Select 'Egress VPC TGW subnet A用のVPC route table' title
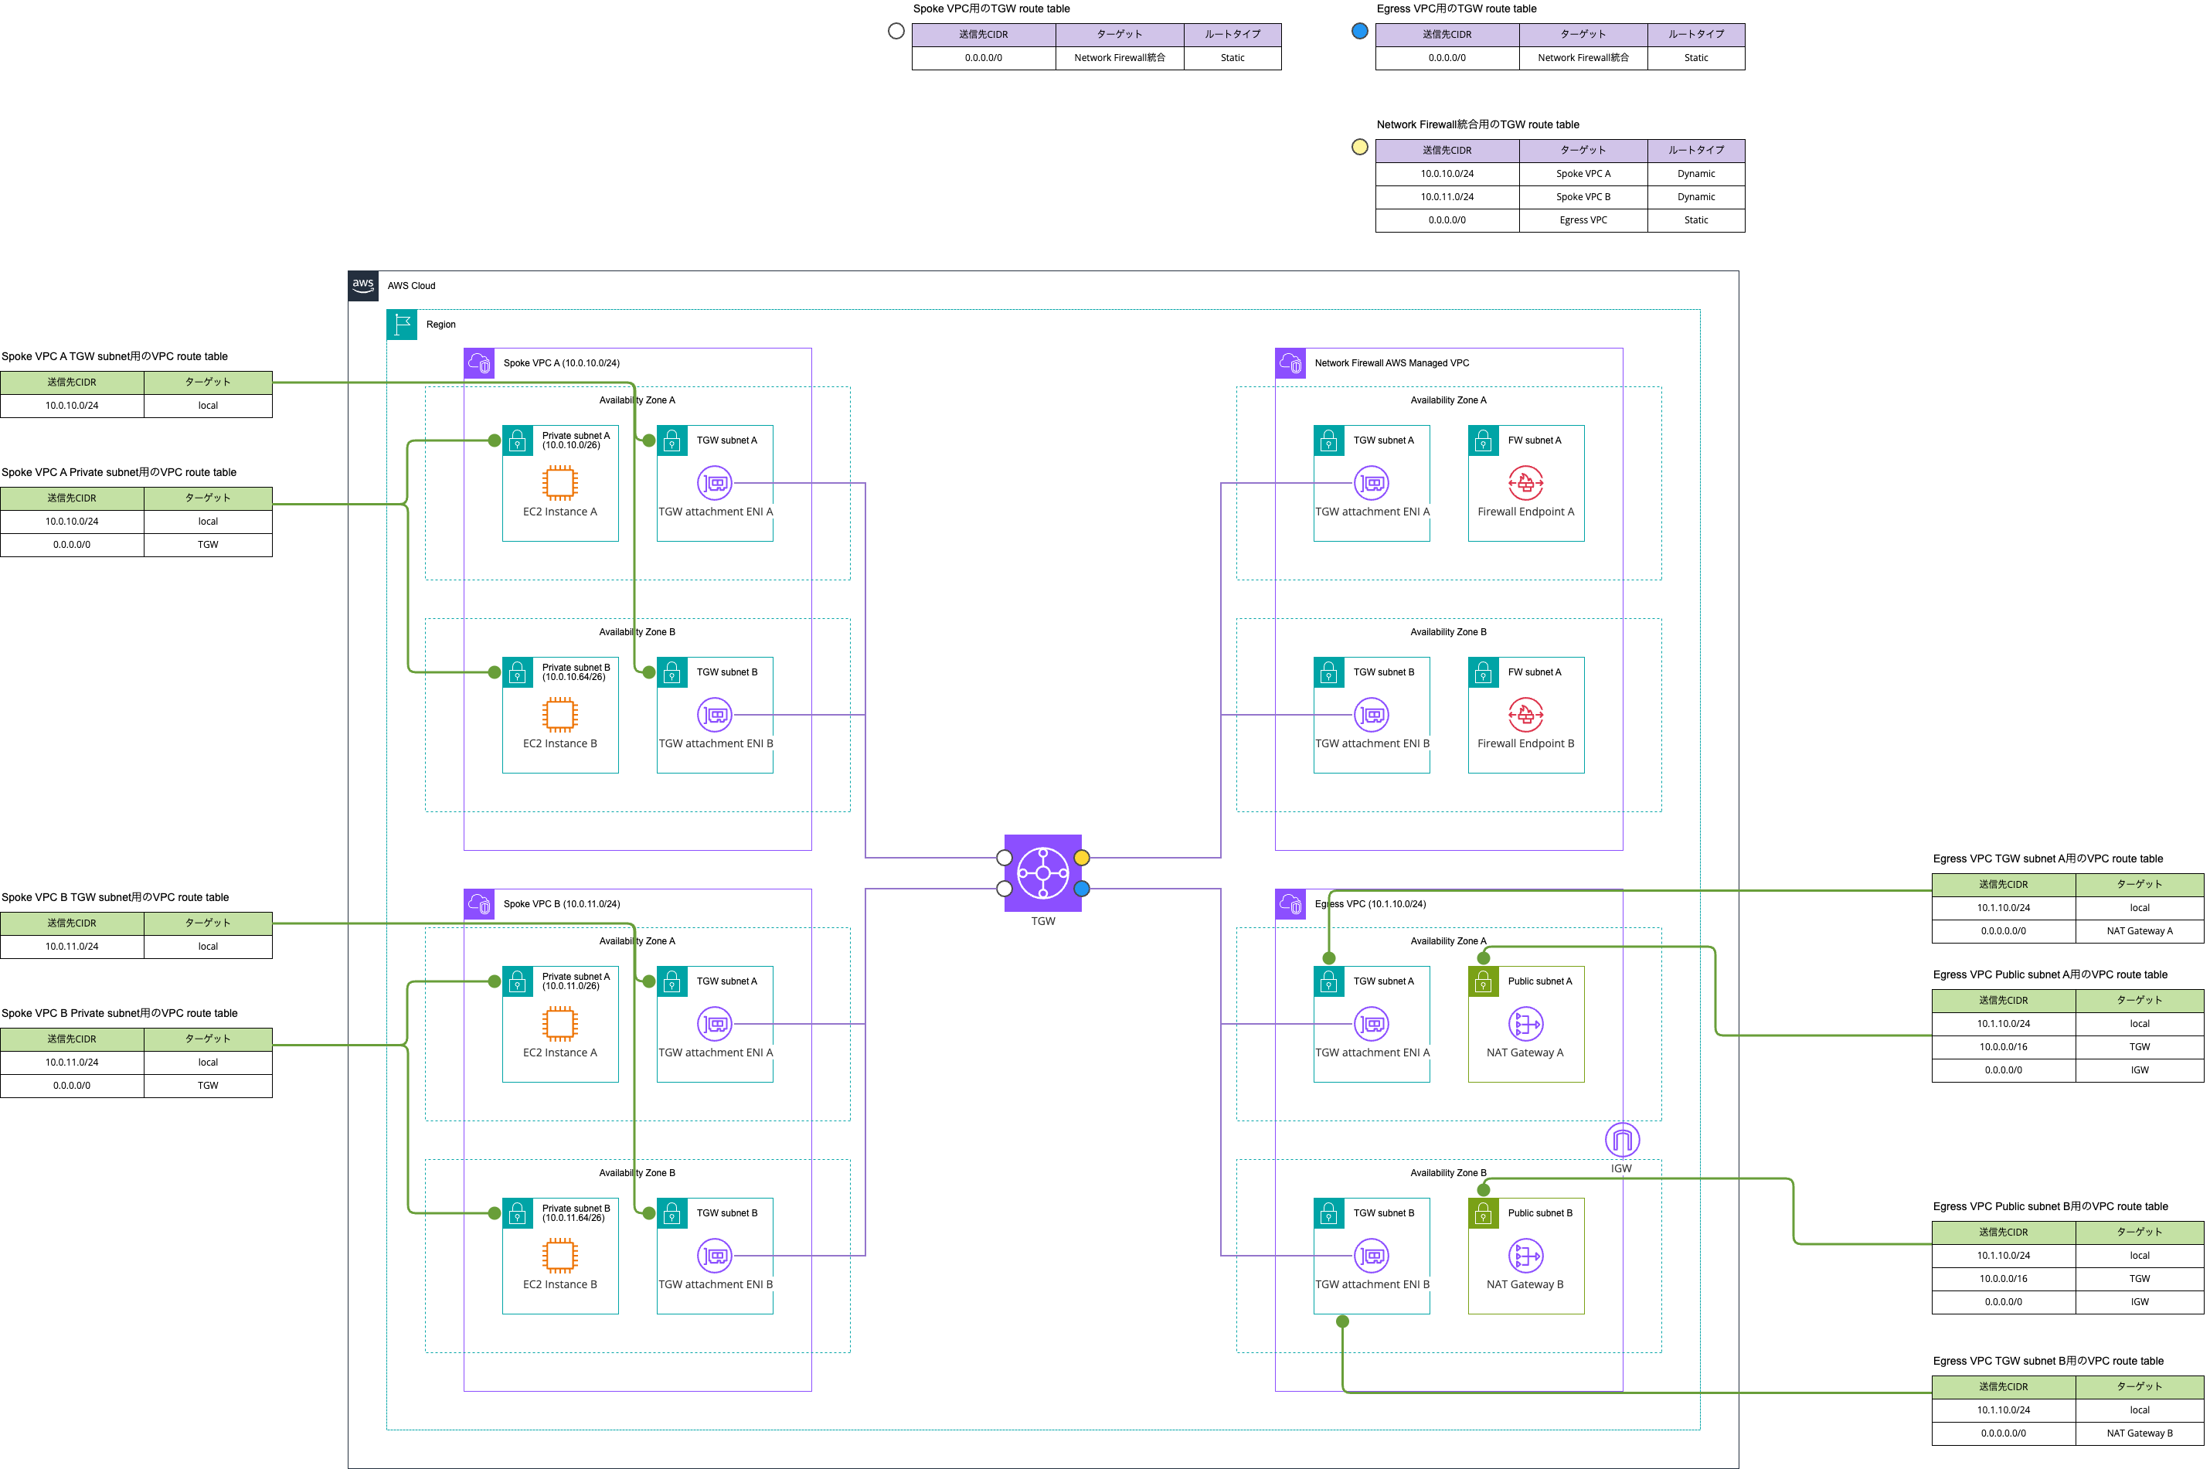This screenshot has width=2210, height=1469. [2048, 859]
